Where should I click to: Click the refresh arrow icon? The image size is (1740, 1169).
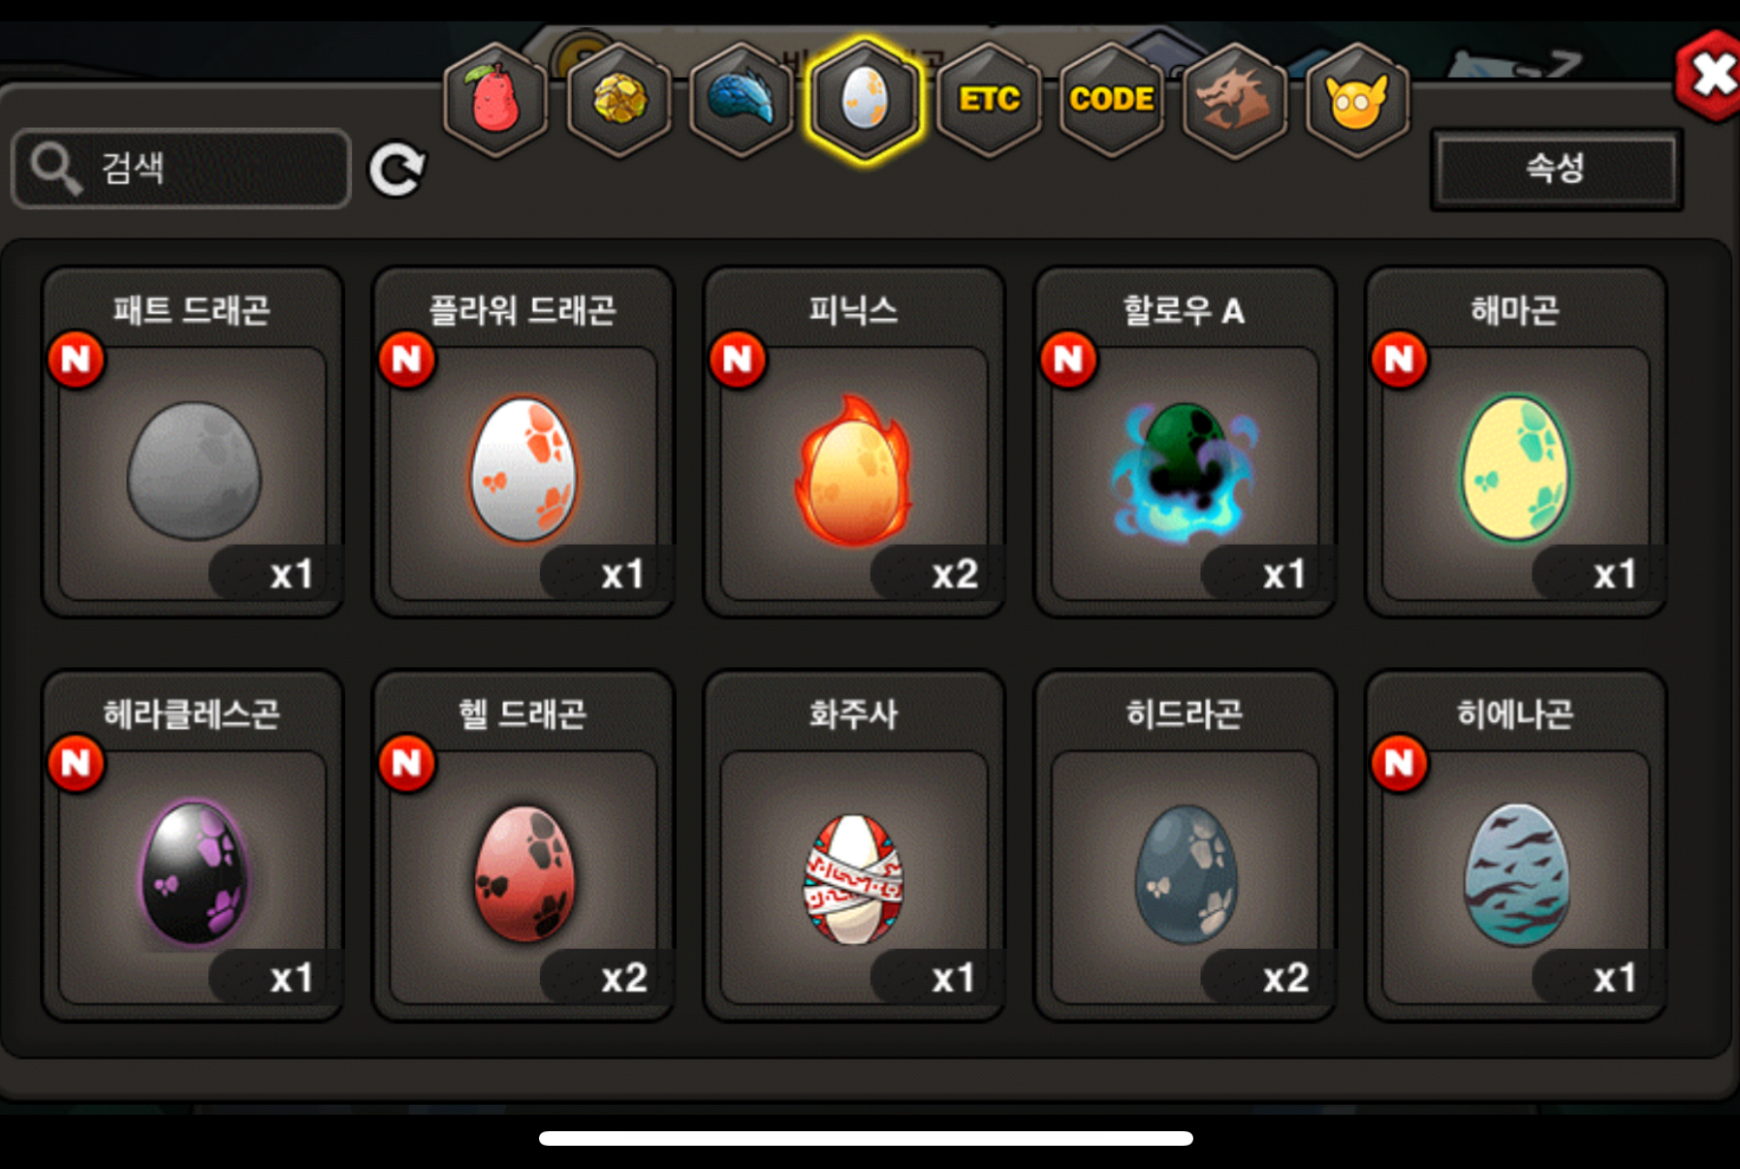(x=396, y=170)
